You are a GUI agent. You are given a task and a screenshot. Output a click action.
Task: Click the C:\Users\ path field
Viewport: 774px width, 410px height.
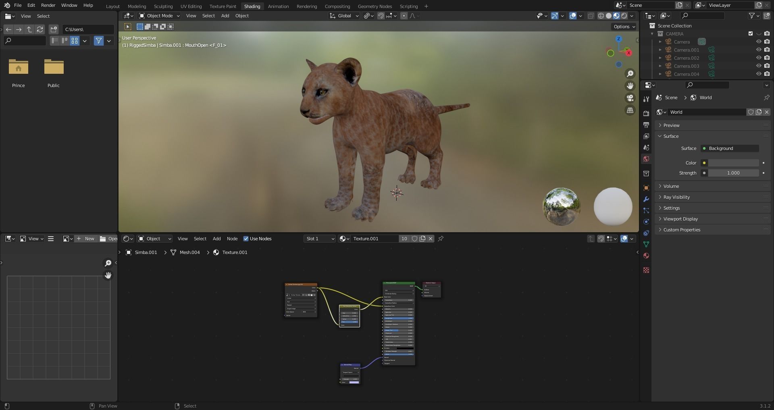(x=88, y=29)
